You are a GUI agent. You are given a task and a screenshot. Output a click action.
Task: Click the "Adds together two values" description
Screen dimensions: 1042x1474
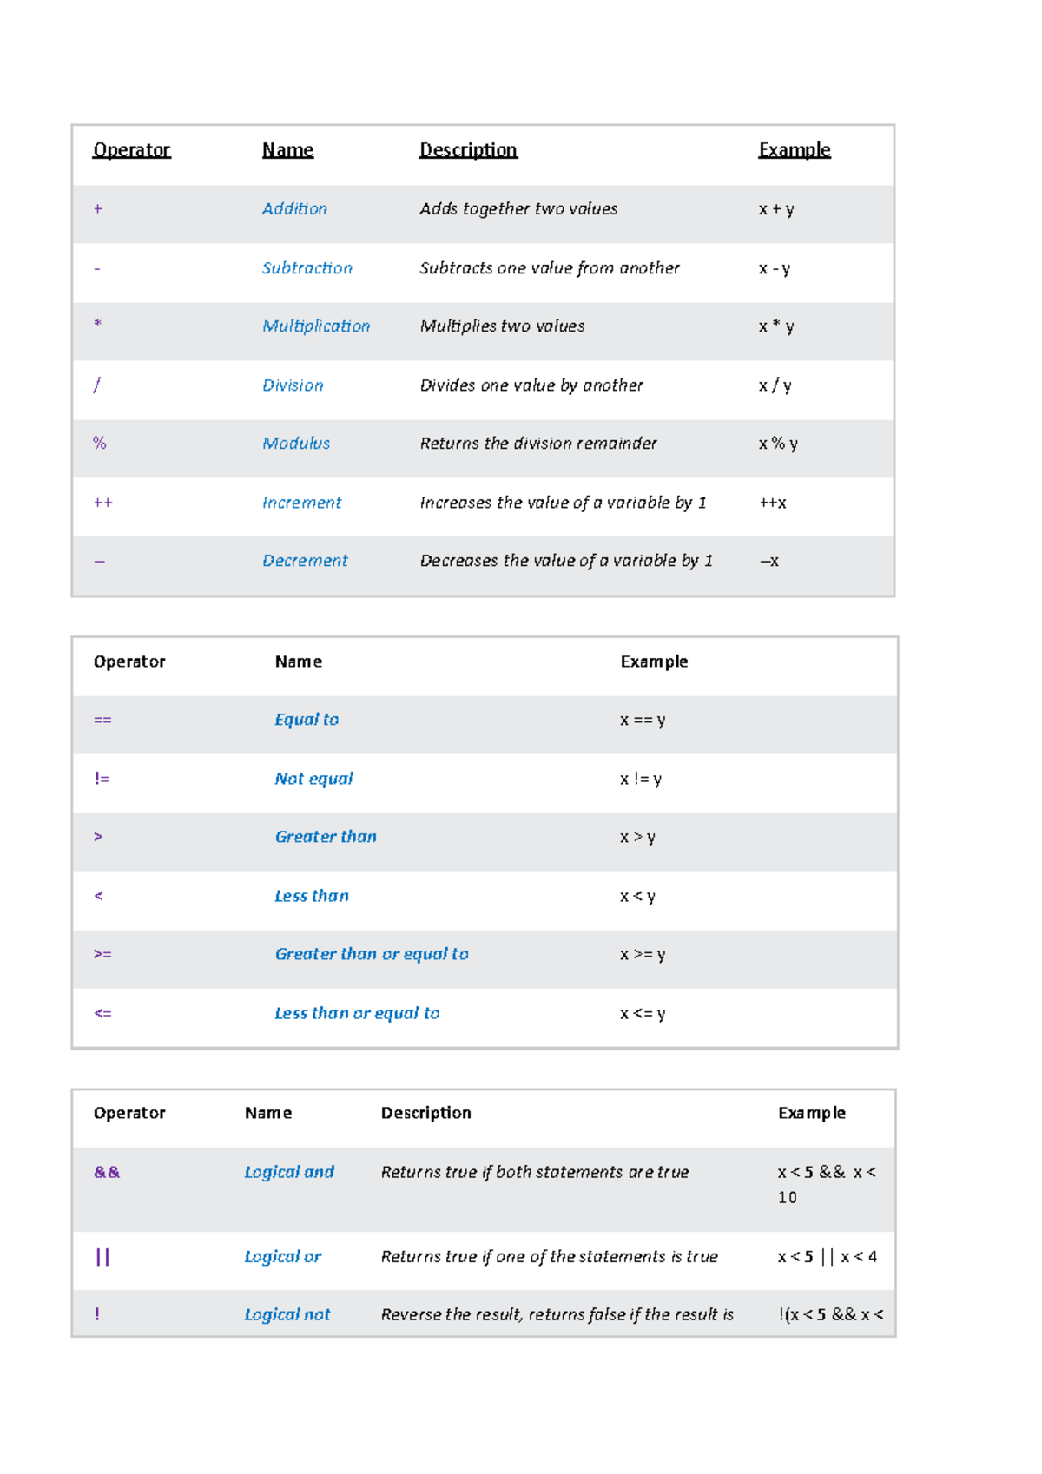[x=518, y=209]
